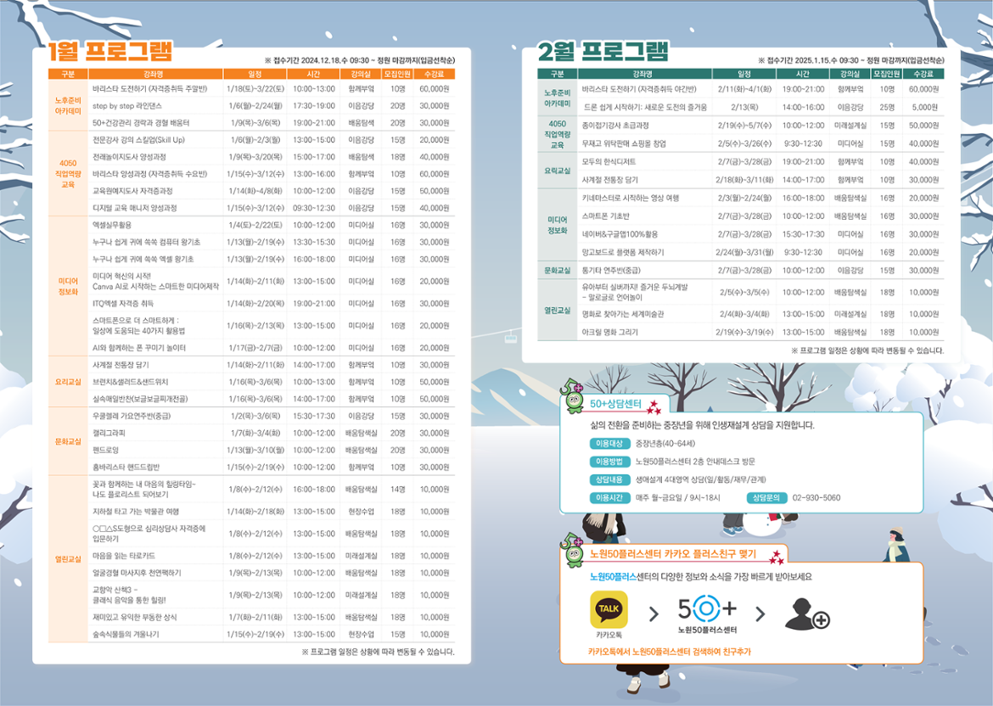Select row '바리스타 도전하기 (자격증취득 야간반)'

pyautogui.click(x=760, y=89)
